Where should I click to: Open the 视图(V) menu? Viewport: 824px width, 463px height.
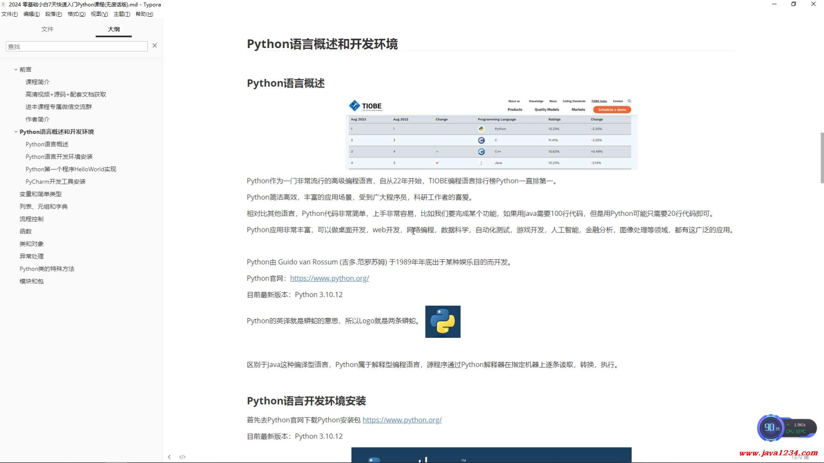[x=99, y=14]
